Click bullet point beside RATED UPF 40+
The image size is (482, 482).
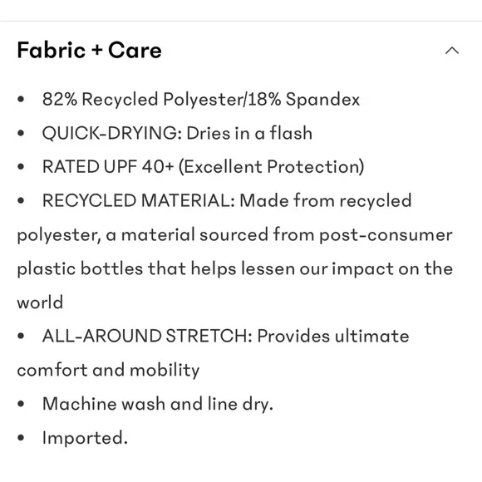click(x=21, y=167)
